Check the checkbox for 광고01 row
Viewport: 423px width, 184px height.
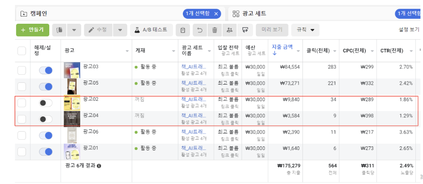pyautogui.click(x=22, y=152)
